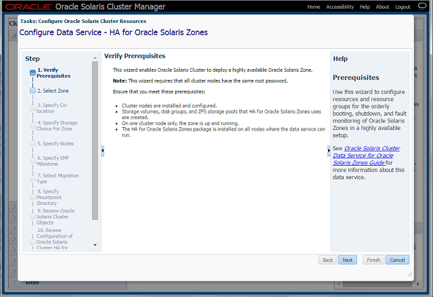Click the Tasks breadcrumb text
The width and height of the screenshot is (433, 297).
point(83,21)
